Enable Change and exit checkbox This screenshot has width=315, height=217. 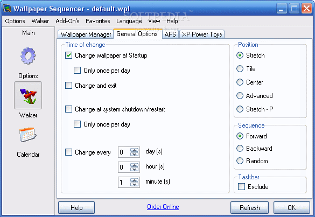coord(68,86)
